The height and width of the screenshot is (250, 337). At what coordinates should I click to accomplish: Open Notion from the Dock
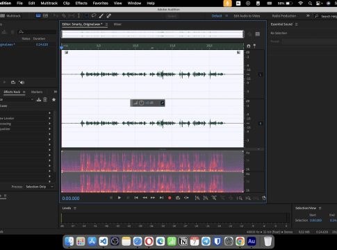183,242
